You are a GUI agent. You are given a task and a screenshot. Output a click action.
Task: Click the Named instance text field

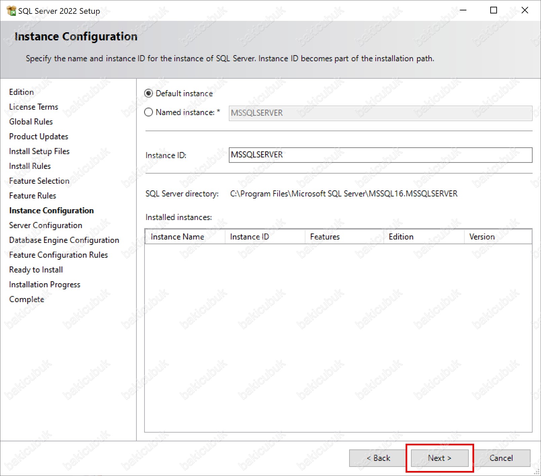[380, 113]
